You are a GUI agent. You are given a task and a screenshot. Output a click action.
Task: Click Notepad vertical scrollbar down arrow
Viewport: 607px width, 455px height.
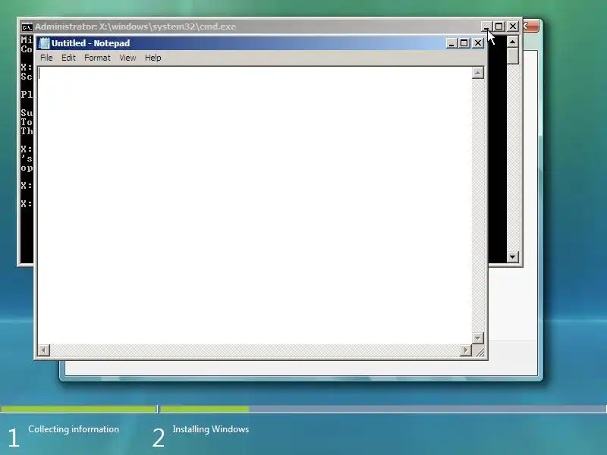478,337
